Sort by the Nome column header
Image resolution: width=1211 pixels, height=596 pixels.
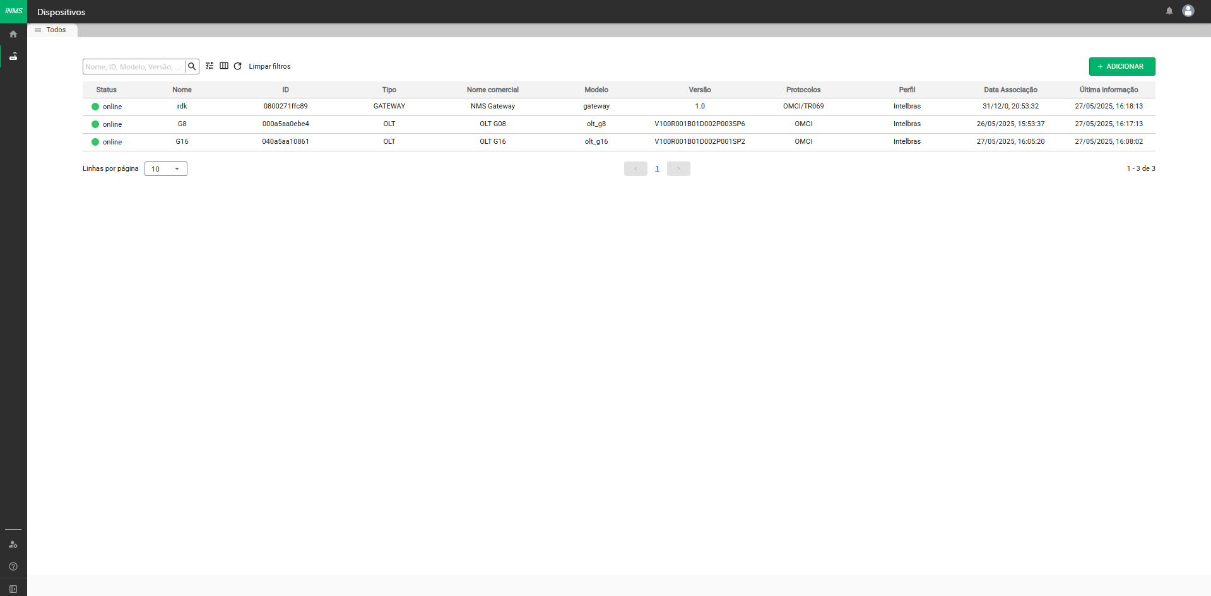point(182,90)
